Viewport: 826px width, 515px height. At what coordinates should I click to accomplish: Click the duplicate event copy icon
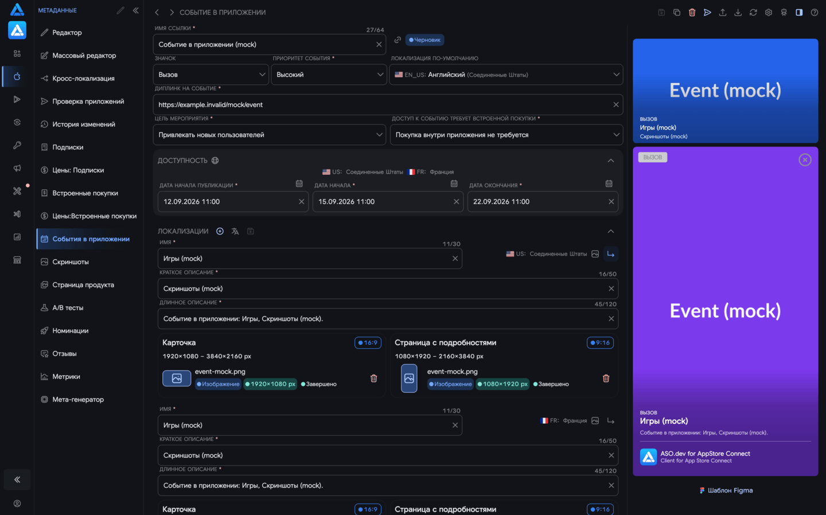(677, 12)
